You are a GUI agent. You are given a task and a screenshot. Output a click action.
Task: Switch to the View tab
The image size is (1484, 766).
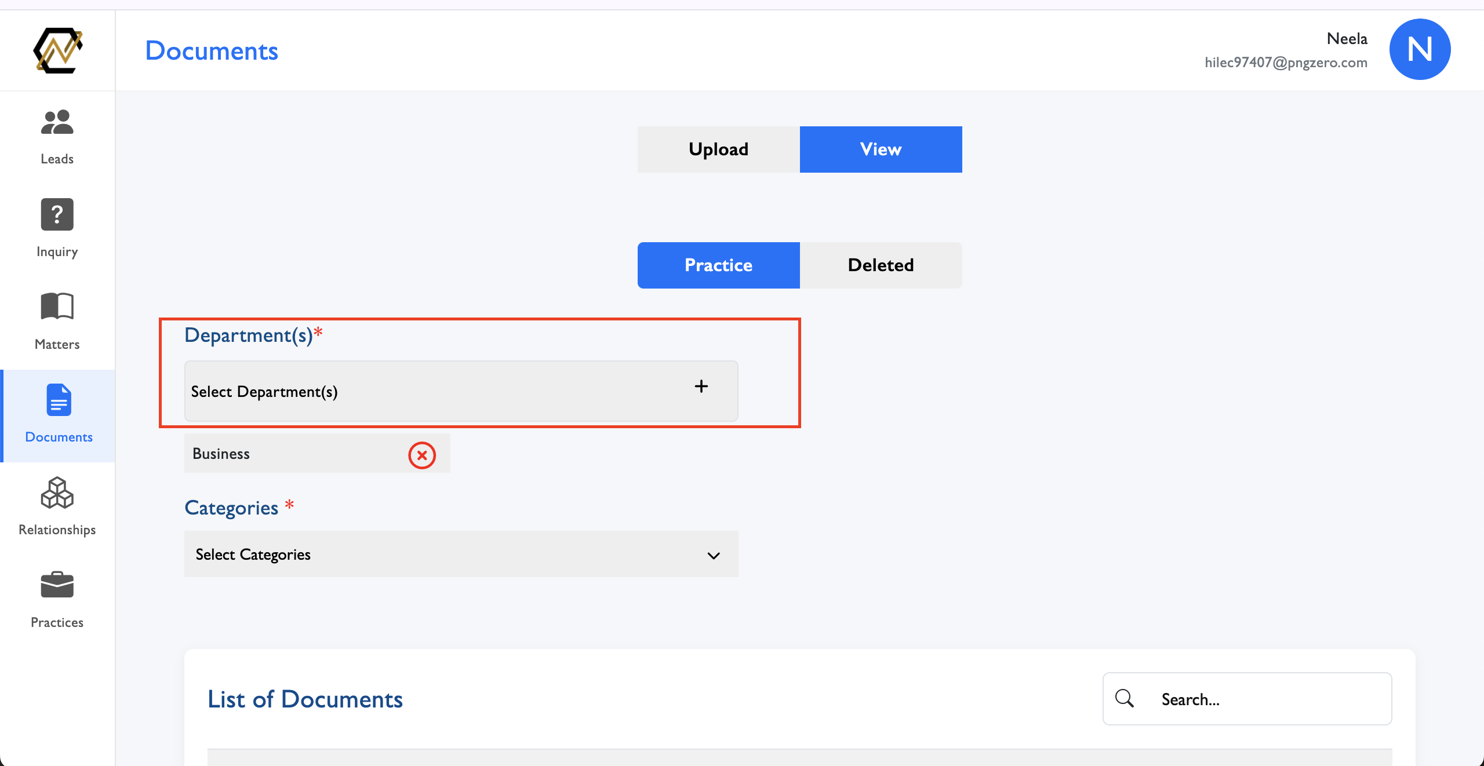(x=881, y=149)
